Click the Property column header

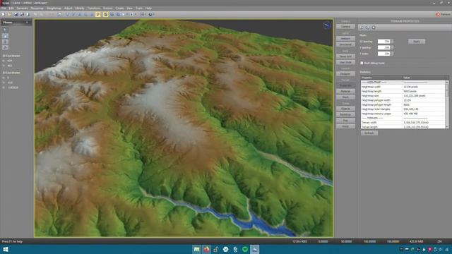click(x=381, y=78)
